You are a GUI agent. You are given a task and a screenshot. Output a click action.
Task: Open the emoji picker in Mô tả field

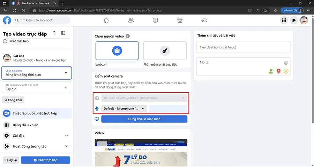286,63
